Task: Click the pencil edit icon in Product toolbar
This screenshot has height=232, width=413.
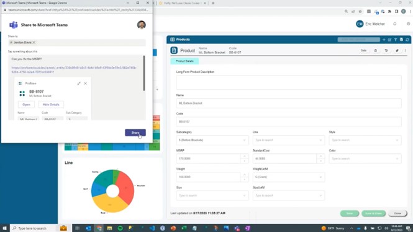Action: tap(397, 50)
